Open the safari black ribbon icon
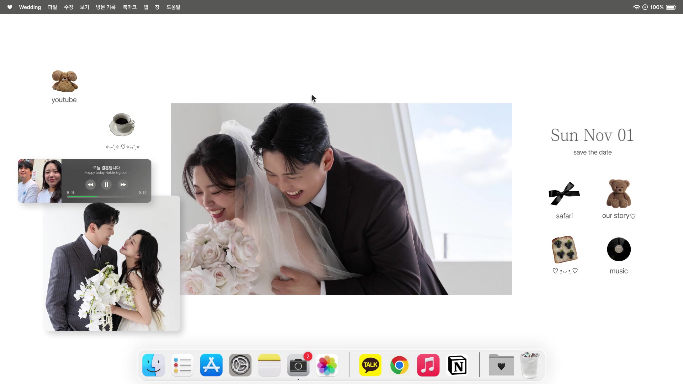 pos(564,194)
